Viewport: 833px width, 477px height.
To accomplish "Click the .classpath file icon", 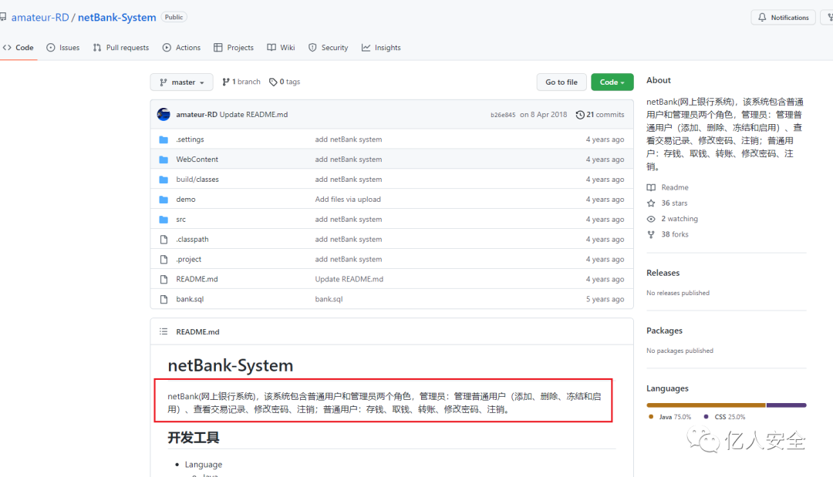I will pos(164,240).
